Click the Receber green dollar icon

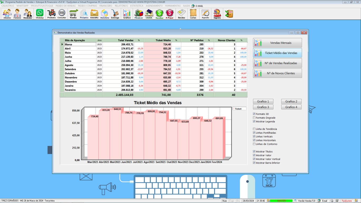(159, 14)
